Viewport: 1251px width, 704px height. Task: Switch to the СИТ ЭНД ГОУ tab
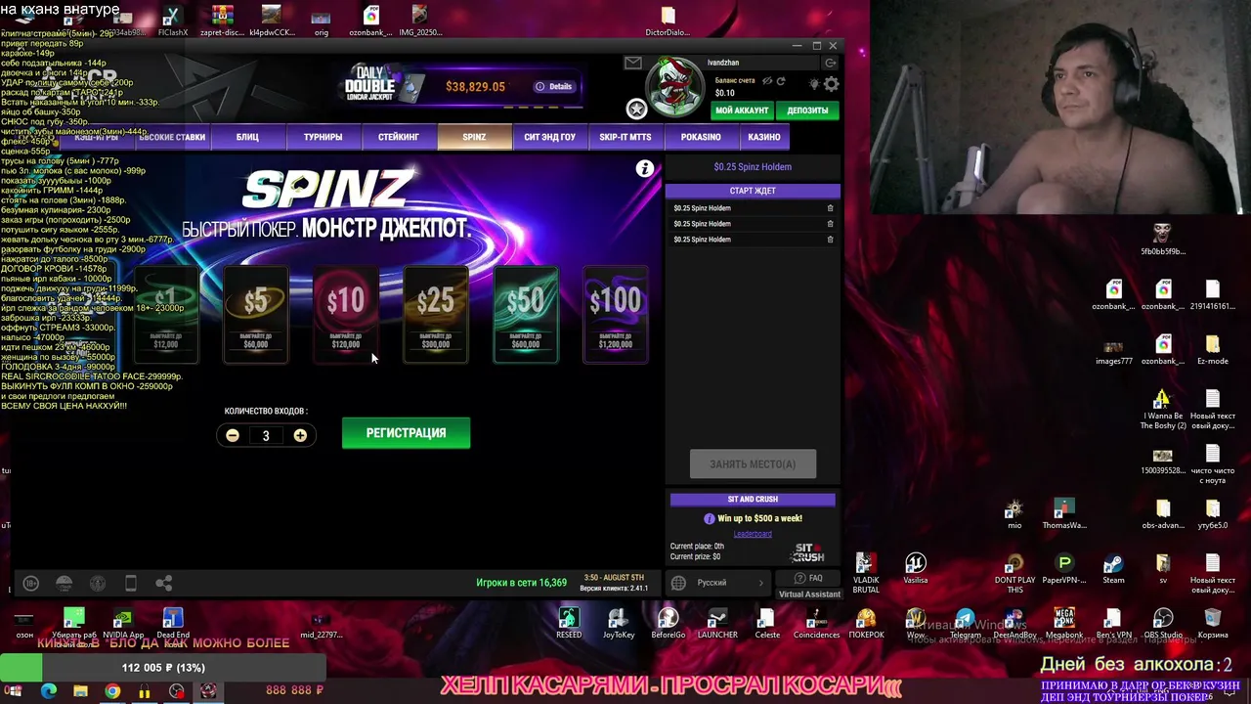click(x=549, y=137)
